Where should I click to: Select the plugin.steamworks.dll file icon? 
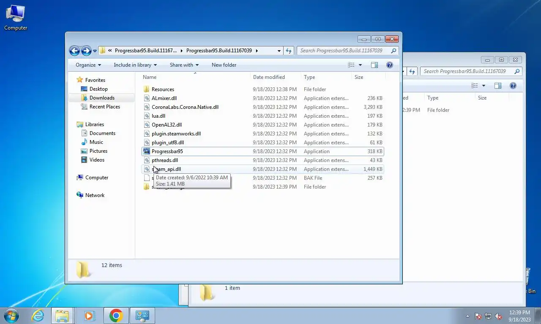tap(147, 134)
